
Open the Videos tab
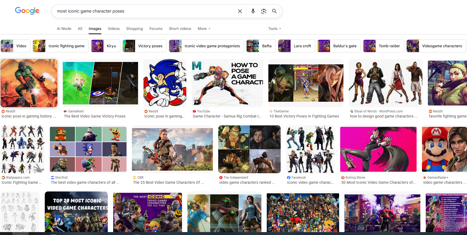pos(114,29)
